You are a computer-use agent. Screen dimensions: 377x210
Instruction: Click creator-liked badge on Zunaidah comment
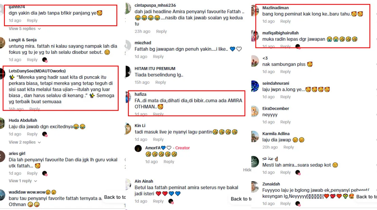pos(298,204)
